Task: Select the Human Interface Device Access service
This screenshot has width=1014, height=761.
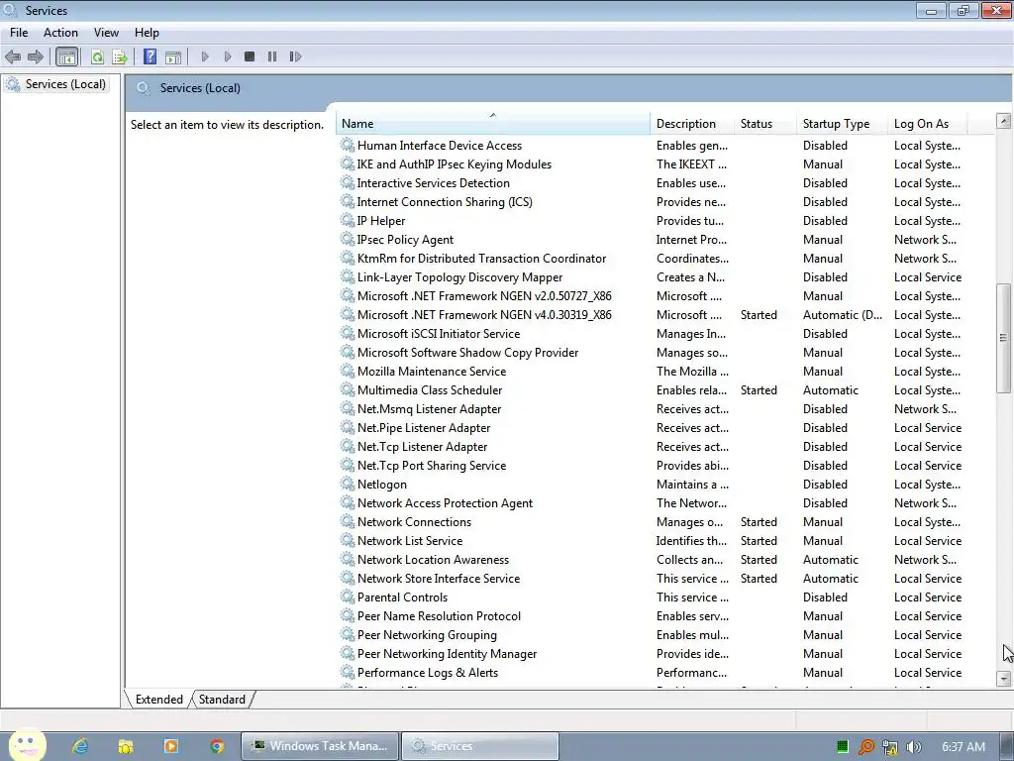Action: point(439,146)
